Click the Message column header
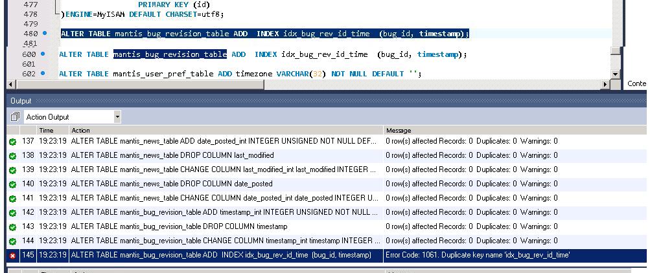The image size is (650, 273). click(398, 130)
